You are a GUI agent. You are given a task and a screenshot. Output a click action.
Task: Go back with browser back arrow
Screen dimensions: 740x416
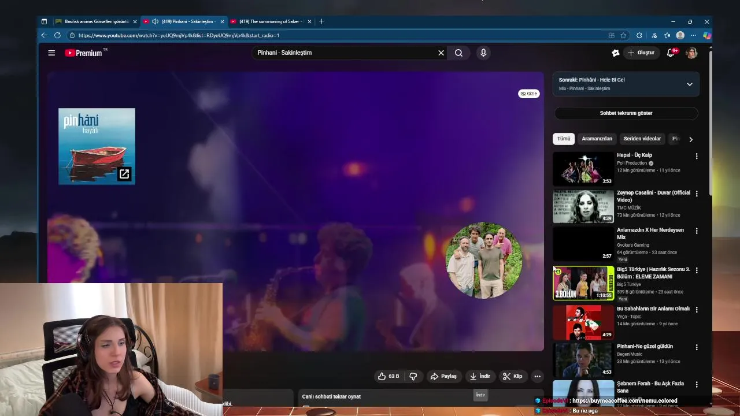pyautogui.click(x=44, y=35)
